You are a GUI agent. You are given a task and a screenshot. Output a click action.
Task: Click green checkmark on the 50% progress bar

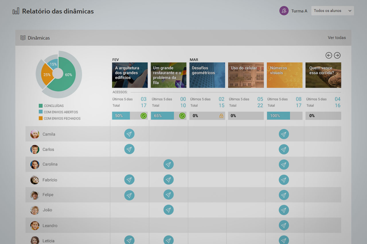[144, 116]
